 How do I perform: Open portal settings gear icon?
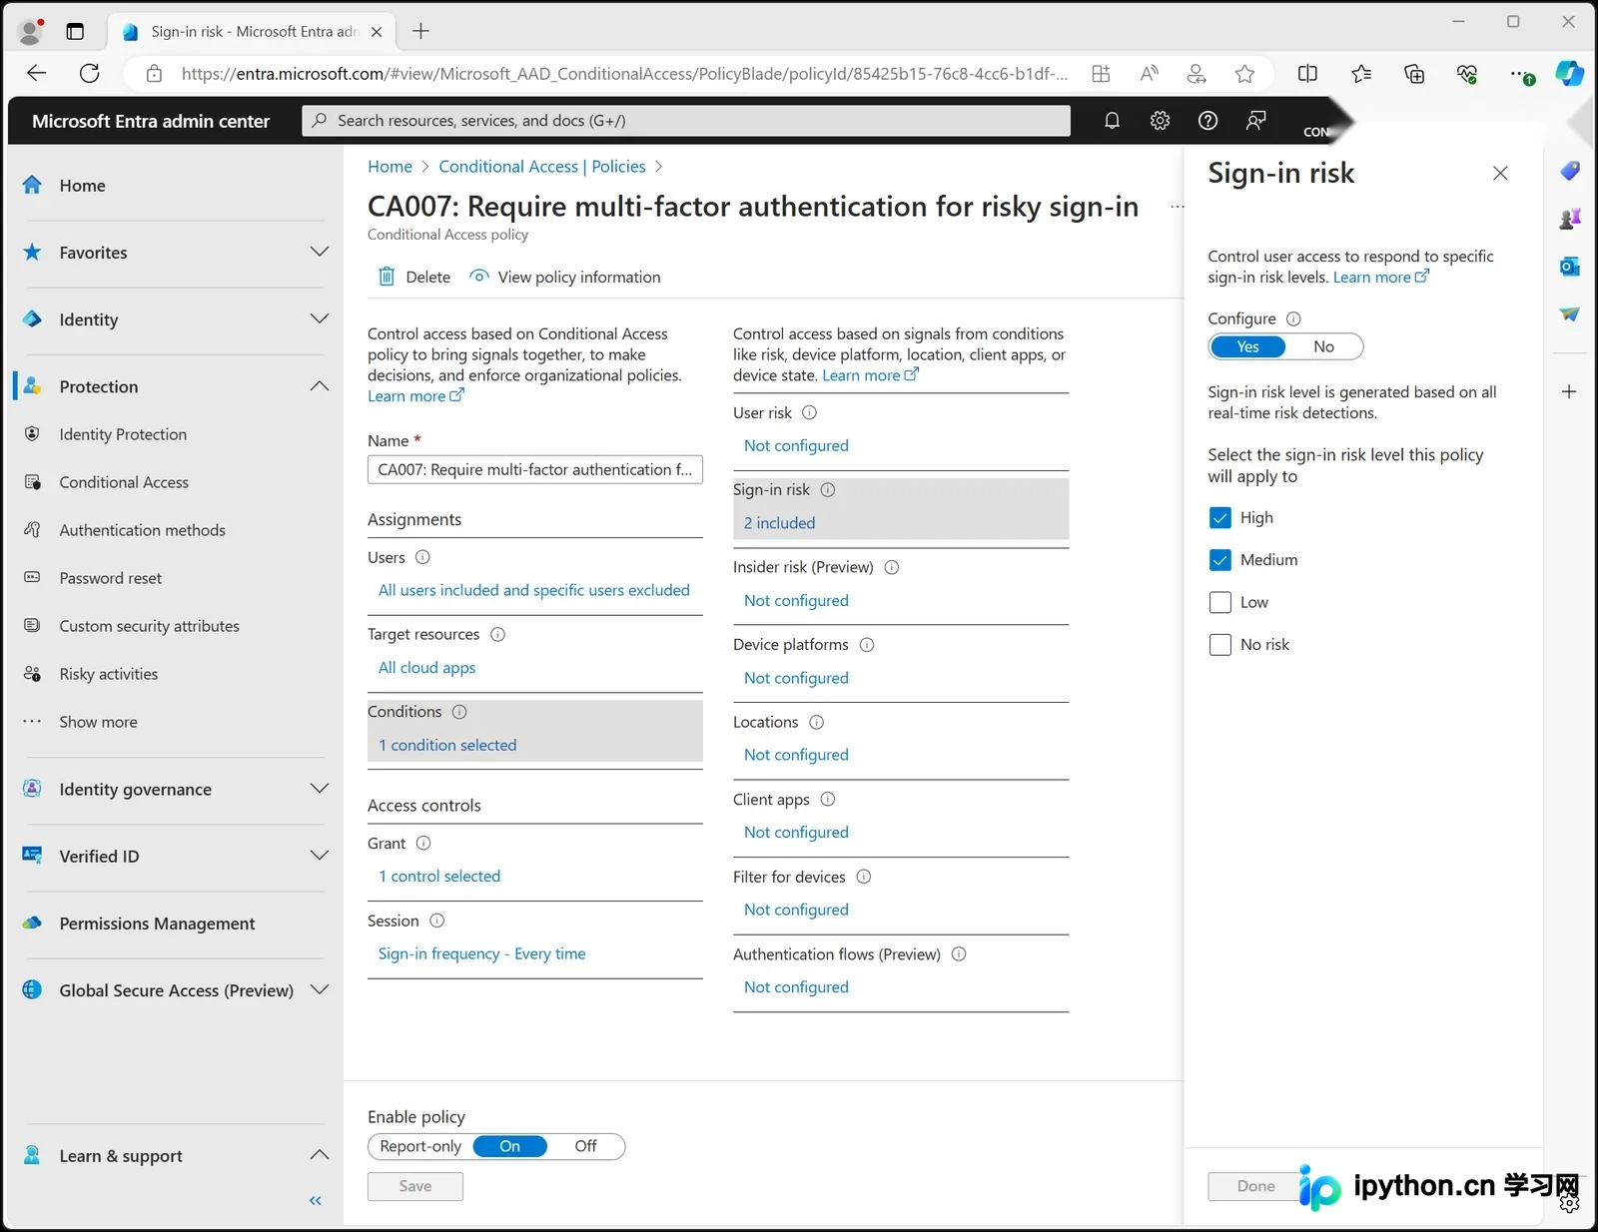[1160, 121]
